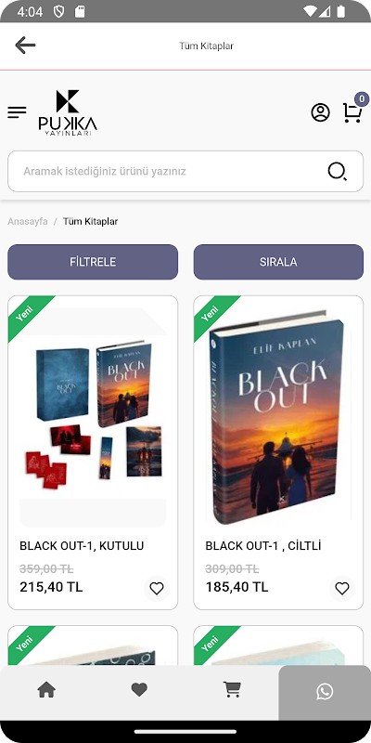Go to Anasayfa breadcrumb link

(28, 221)
